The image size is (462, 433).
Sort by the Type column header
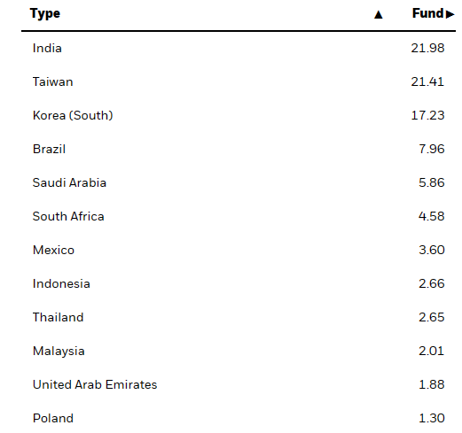(45, 14)
